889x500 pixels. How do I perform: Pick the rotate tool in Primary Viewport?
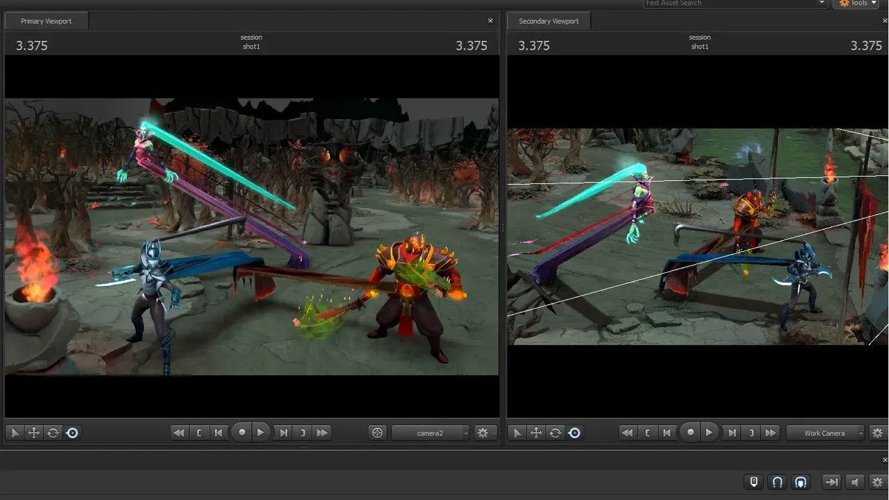point(53,433)
